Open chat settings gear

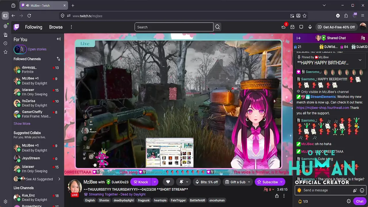(x=349, y=201)
